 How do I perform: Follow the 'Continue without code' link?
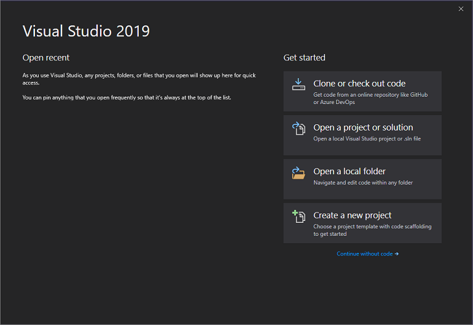tap(364, 254)
